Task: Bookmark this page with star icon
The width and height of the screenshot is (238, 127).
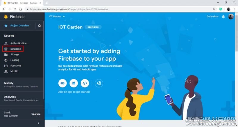Action: 214,9
